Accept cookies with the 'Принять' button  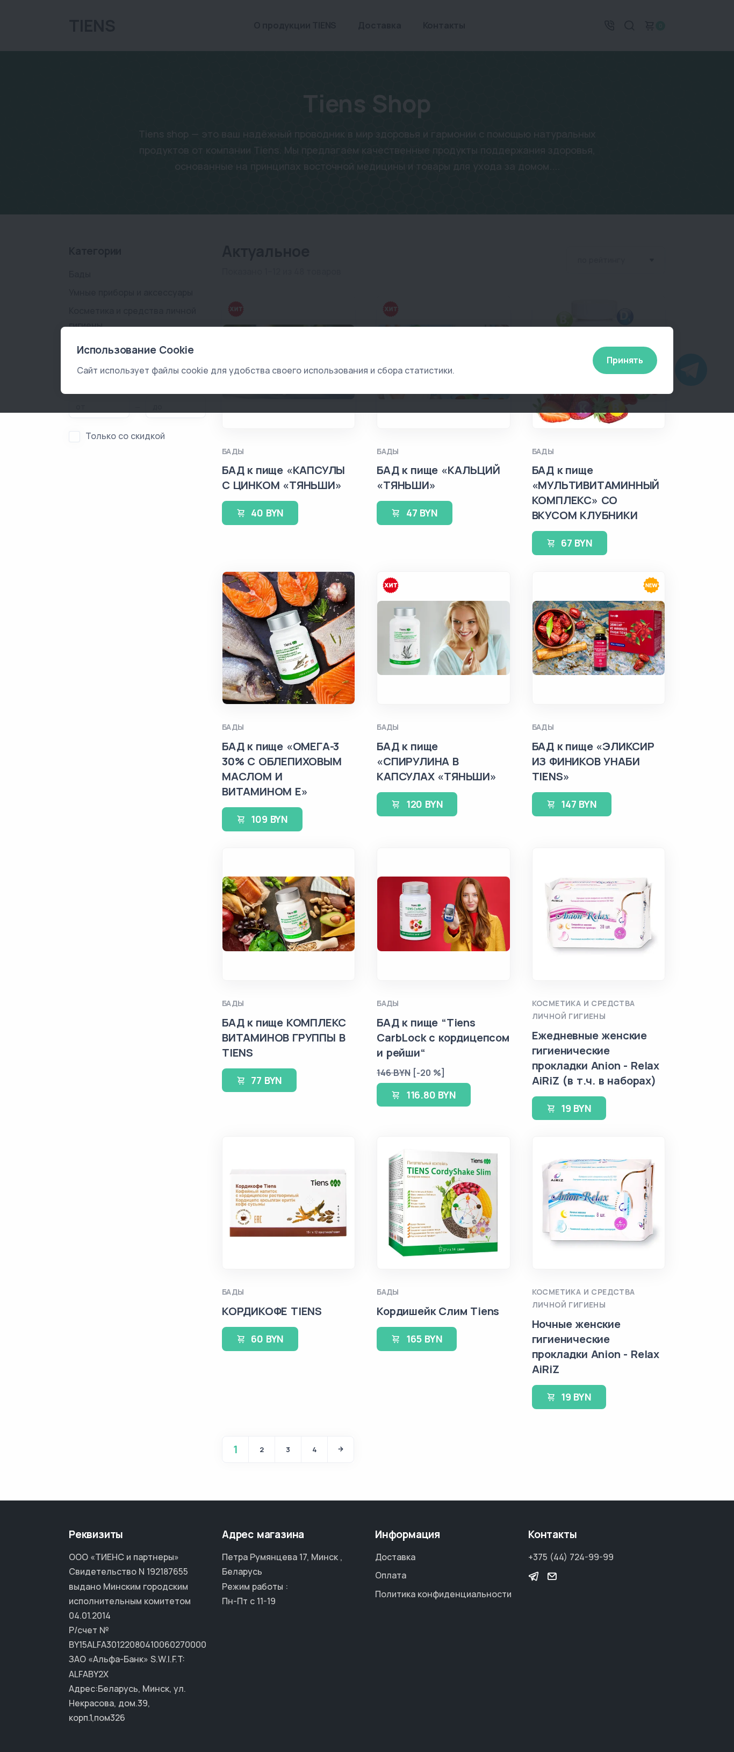pos(624,360)
